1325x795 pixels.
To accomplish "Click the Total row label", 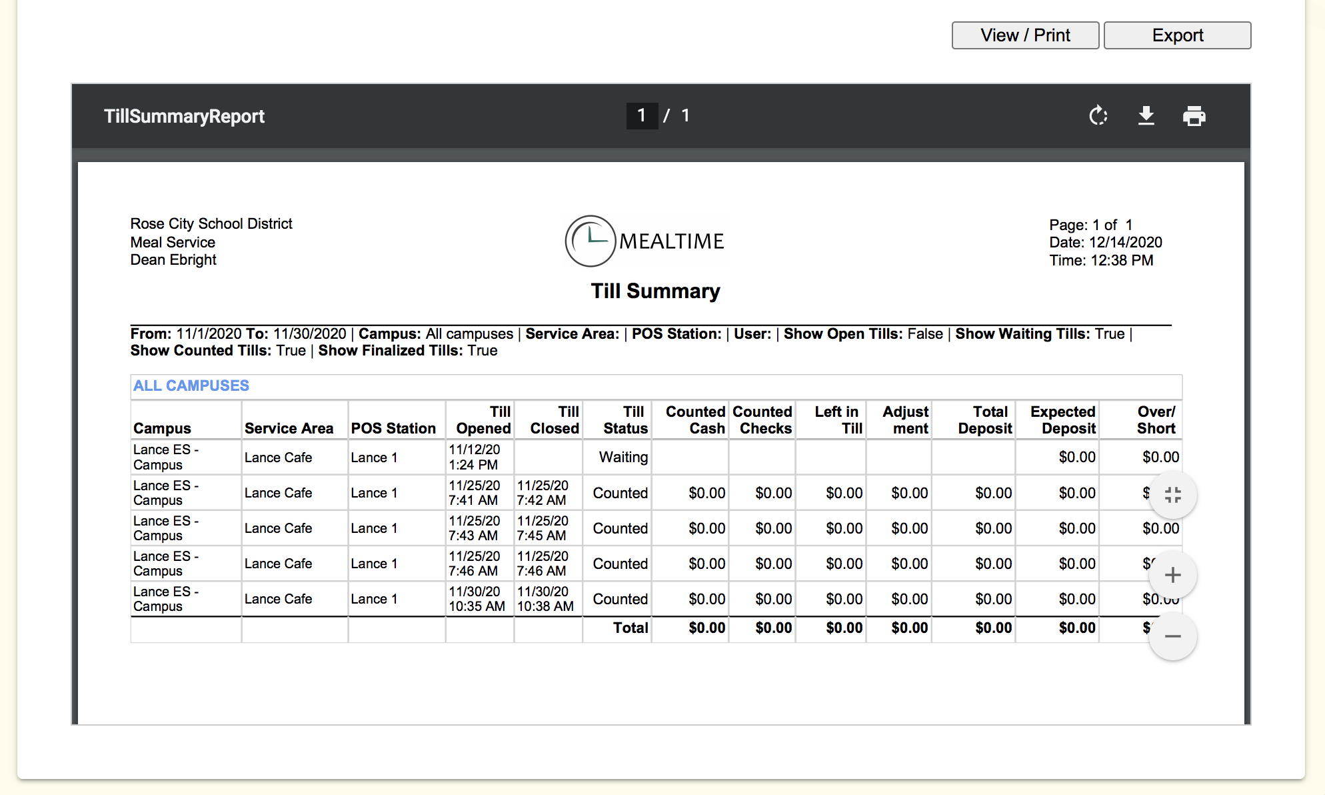I will pyautogui.click(x=630, y=628).
